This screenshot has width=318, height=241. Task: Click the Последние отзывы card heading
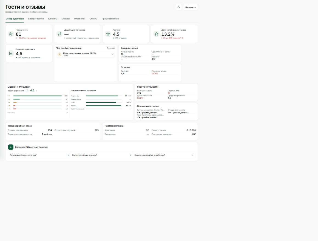[148, 106]
